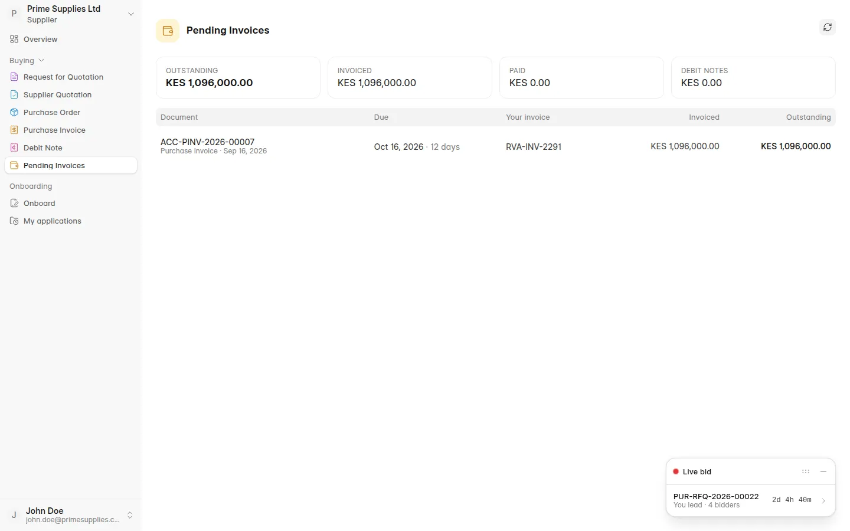Minimize the Live bid widget
The height and width of the screenshot is (531, 850).
click(823, 471)
